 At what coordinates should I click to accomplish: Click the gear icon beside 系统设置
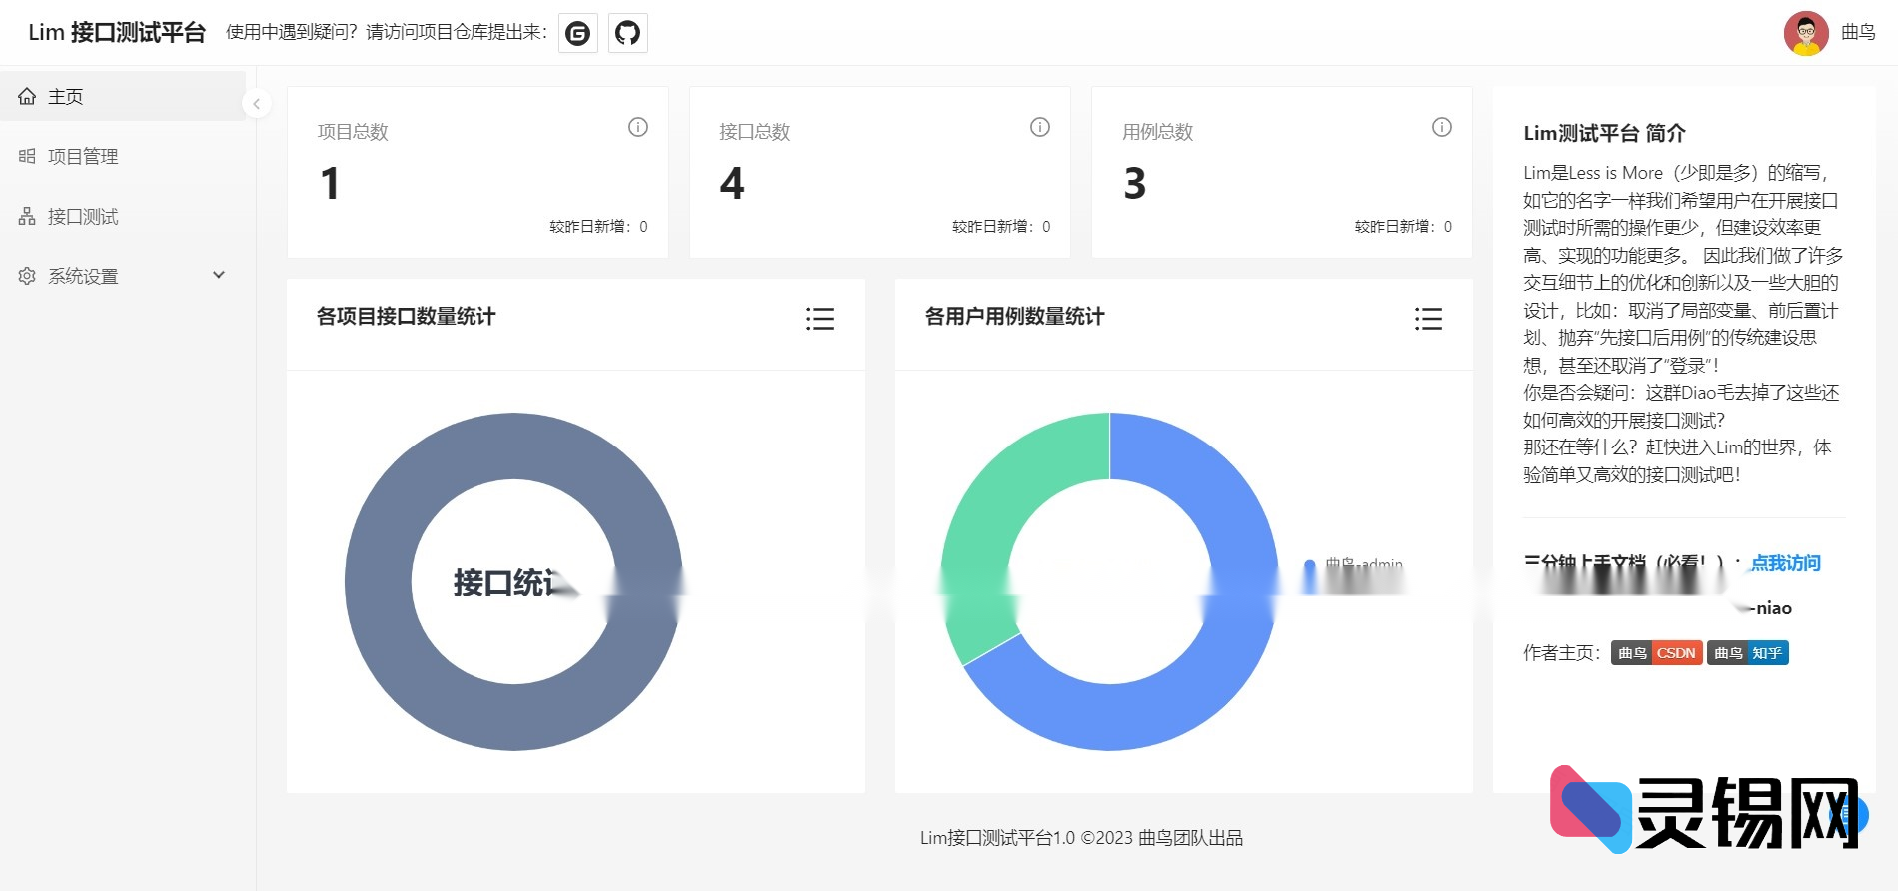[x=27, y=276]
